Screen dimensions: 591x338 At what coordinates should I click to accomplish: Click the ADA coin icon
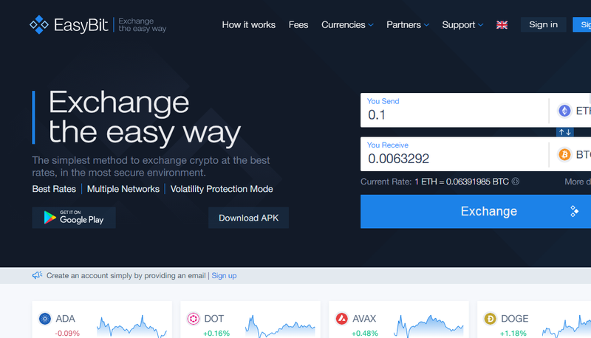[x=45, y=319]
